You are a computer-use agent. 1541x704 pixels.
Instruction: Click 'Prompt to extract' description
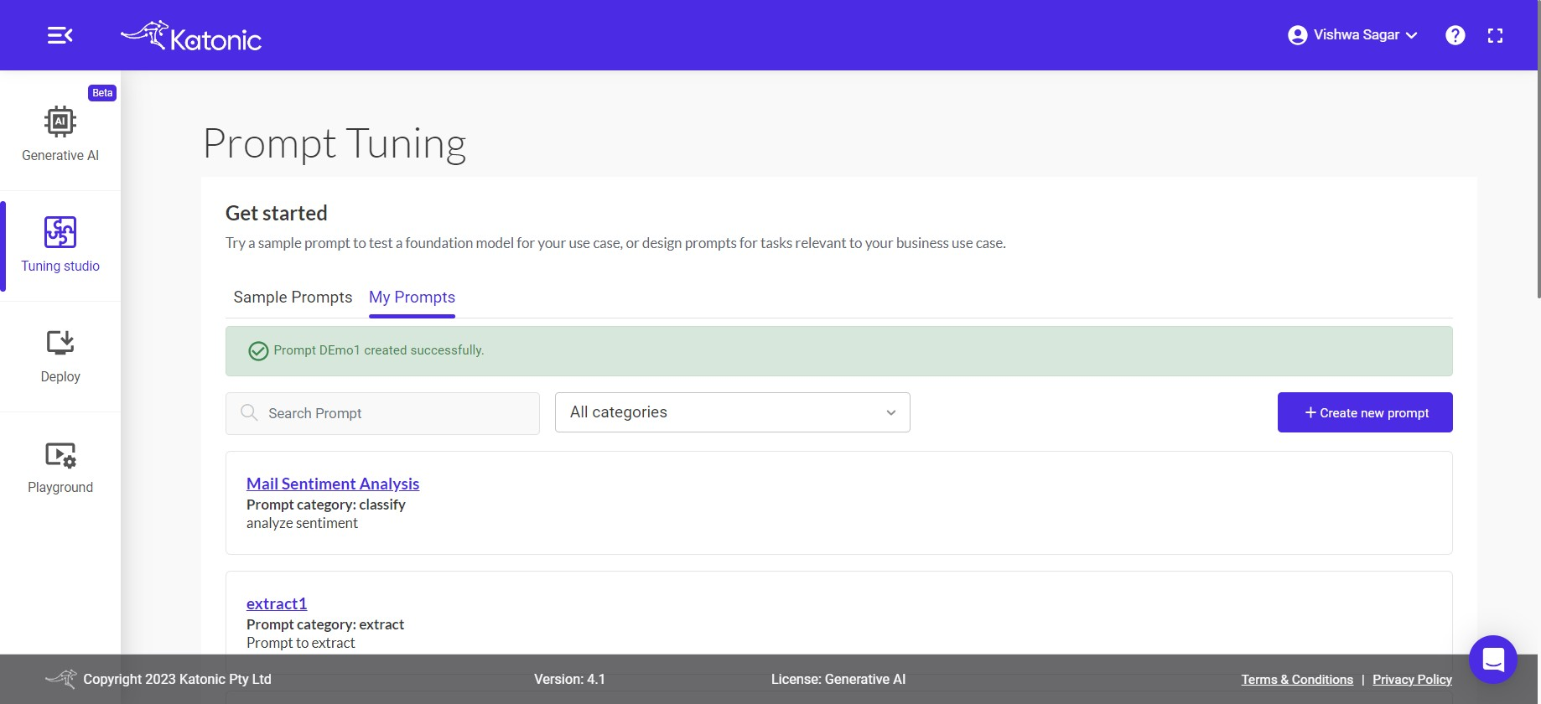(301, 643)
